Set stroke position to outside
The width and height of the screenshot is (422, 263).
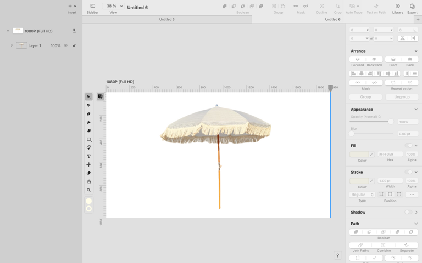399,195
